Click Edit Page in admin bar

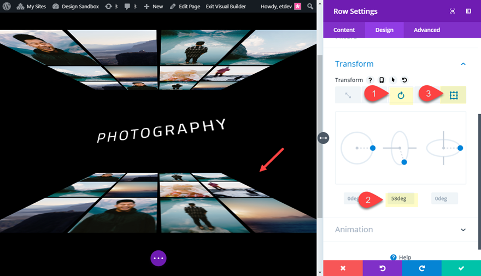[x=185, y=7]
